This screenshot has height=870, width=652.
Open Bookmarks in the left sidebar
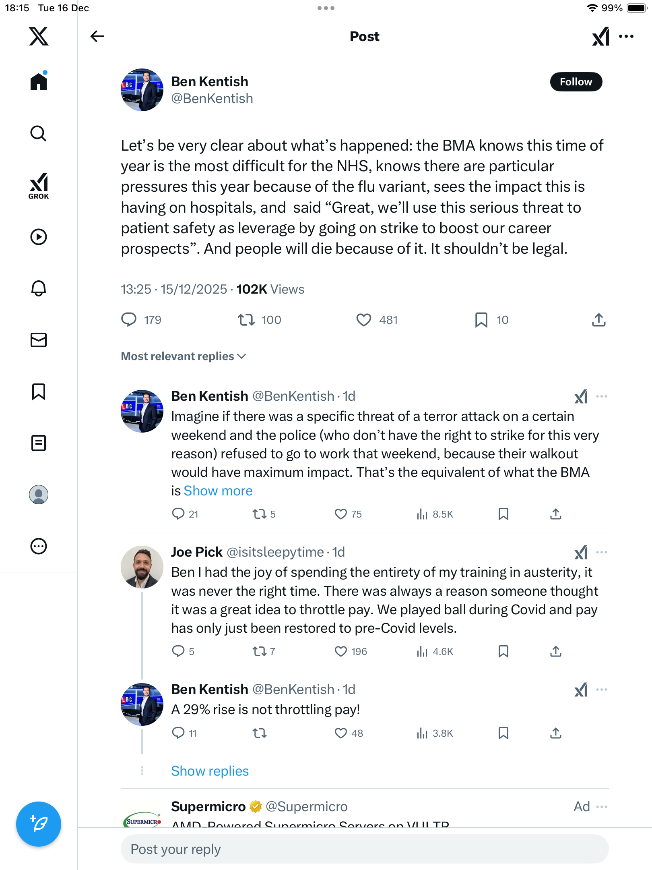pos(39,391)
